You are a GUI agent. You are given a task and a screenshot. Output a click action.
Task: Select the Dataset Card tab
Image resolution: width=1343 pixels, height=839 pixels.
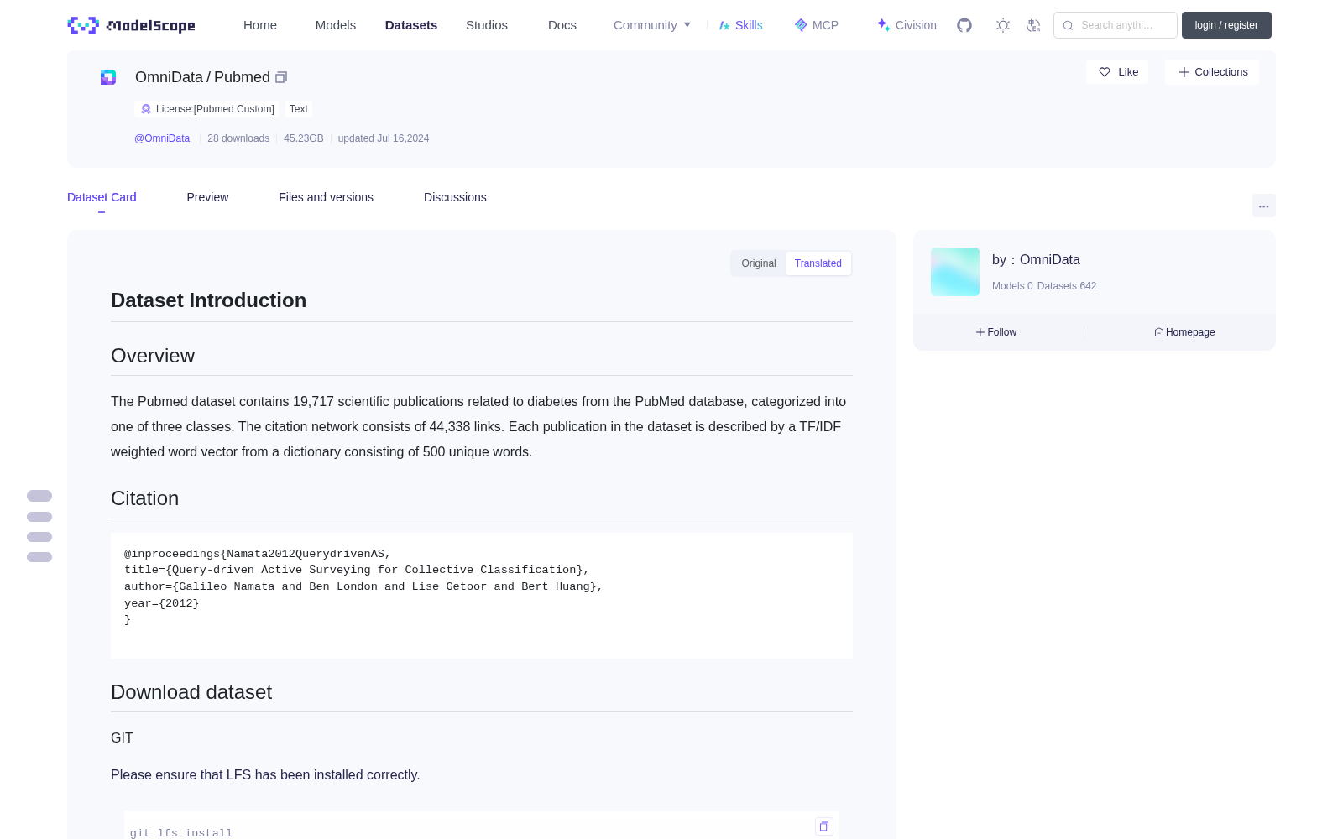[102, 197]
